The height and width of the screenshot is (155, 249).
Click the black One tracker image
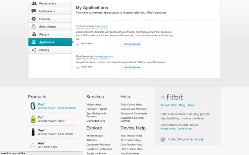click(33, 132)
